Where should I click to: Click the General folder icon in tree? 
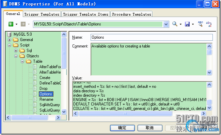[x=16, y=40]
